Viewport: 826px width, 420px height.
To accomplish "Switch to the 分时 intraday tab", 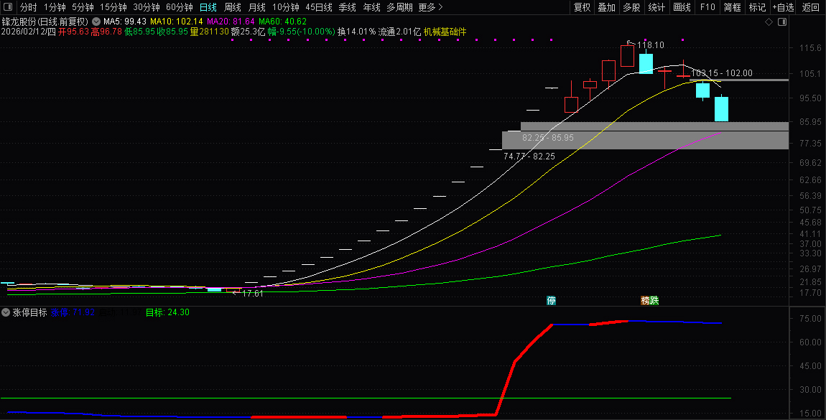I will pyautogui.click(x=29, y=7).
